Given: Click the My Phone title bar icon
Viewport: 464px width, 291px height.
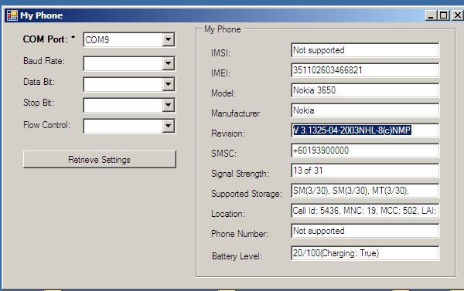Looking at the screenshot, I should tap(12, 15).
